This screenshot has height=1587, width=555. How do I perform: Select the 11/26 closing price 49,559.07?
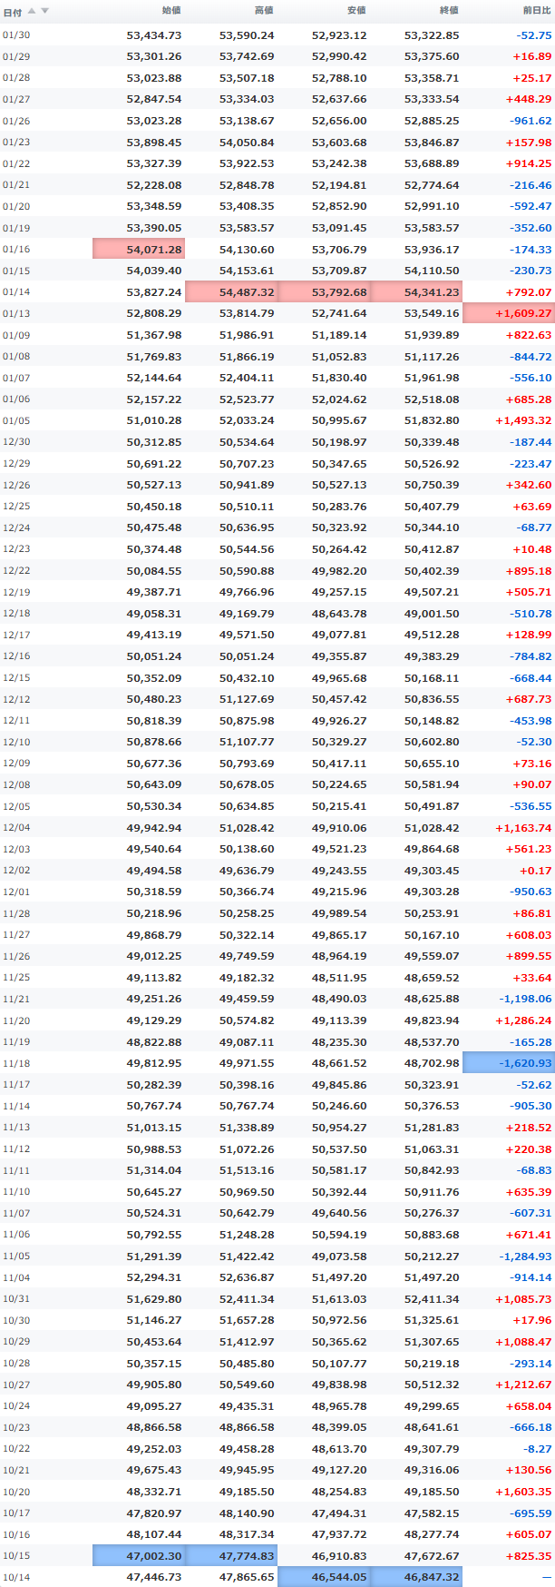(432, 956)
